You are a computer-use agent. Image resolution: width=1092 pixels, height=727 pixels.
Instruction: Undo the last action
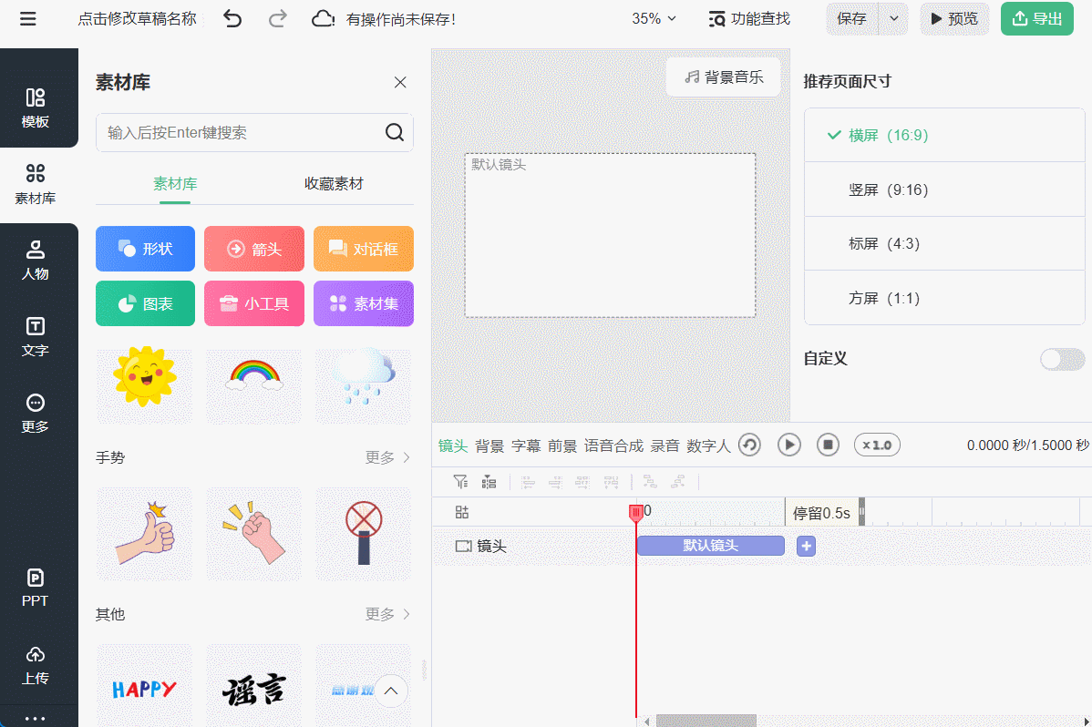tap(232, 18)
